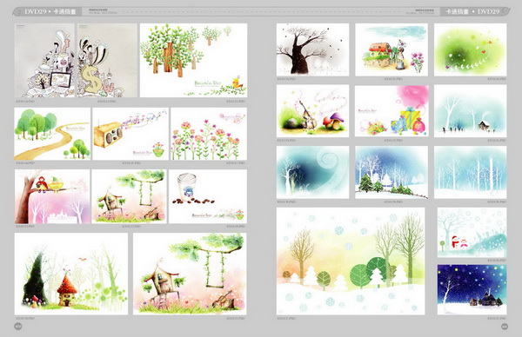
Task: Open the large treehouse with swing illustration
Action: point(190,274)
